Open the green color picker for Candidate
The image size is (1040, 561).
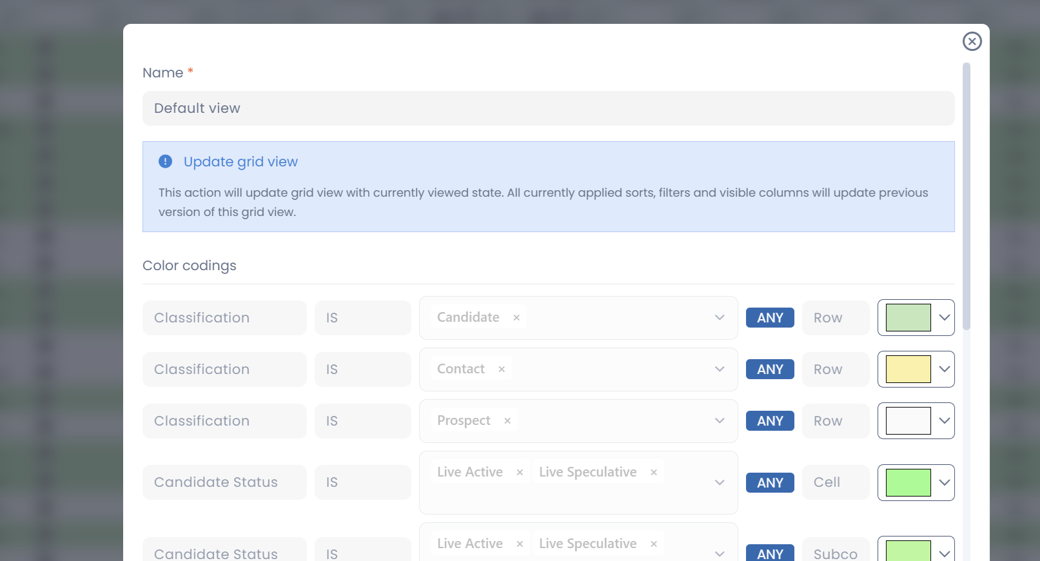pyautogui.click(x=916, y=318)
